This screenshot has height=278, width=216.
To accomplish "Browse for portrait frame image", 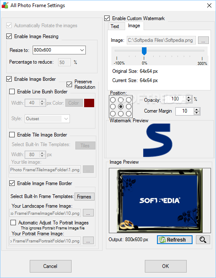I will [88, 241].
